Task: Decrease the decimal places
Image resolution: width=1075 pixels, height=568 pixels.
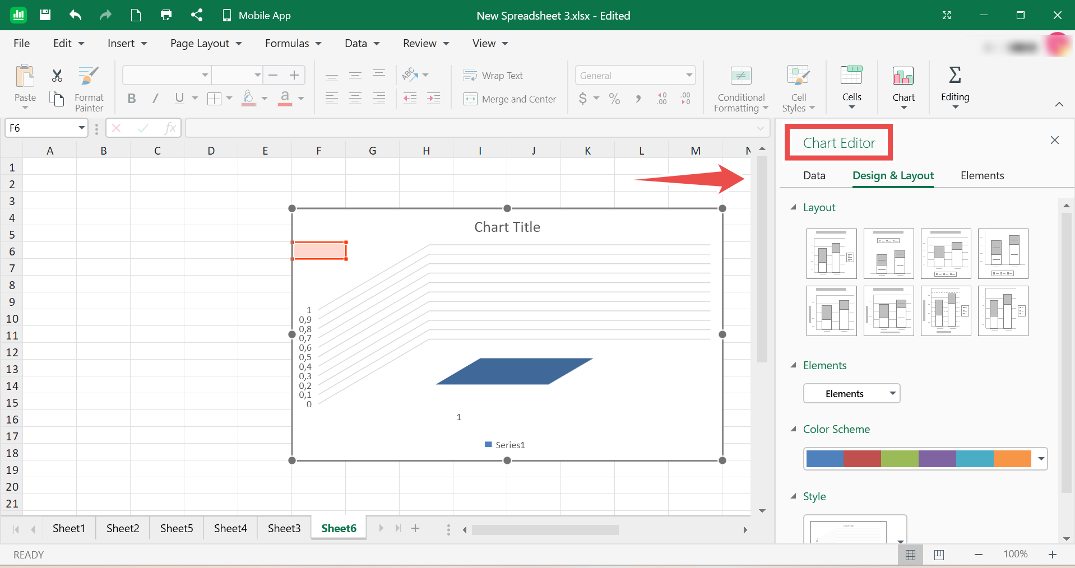Action: coord(685,99)
